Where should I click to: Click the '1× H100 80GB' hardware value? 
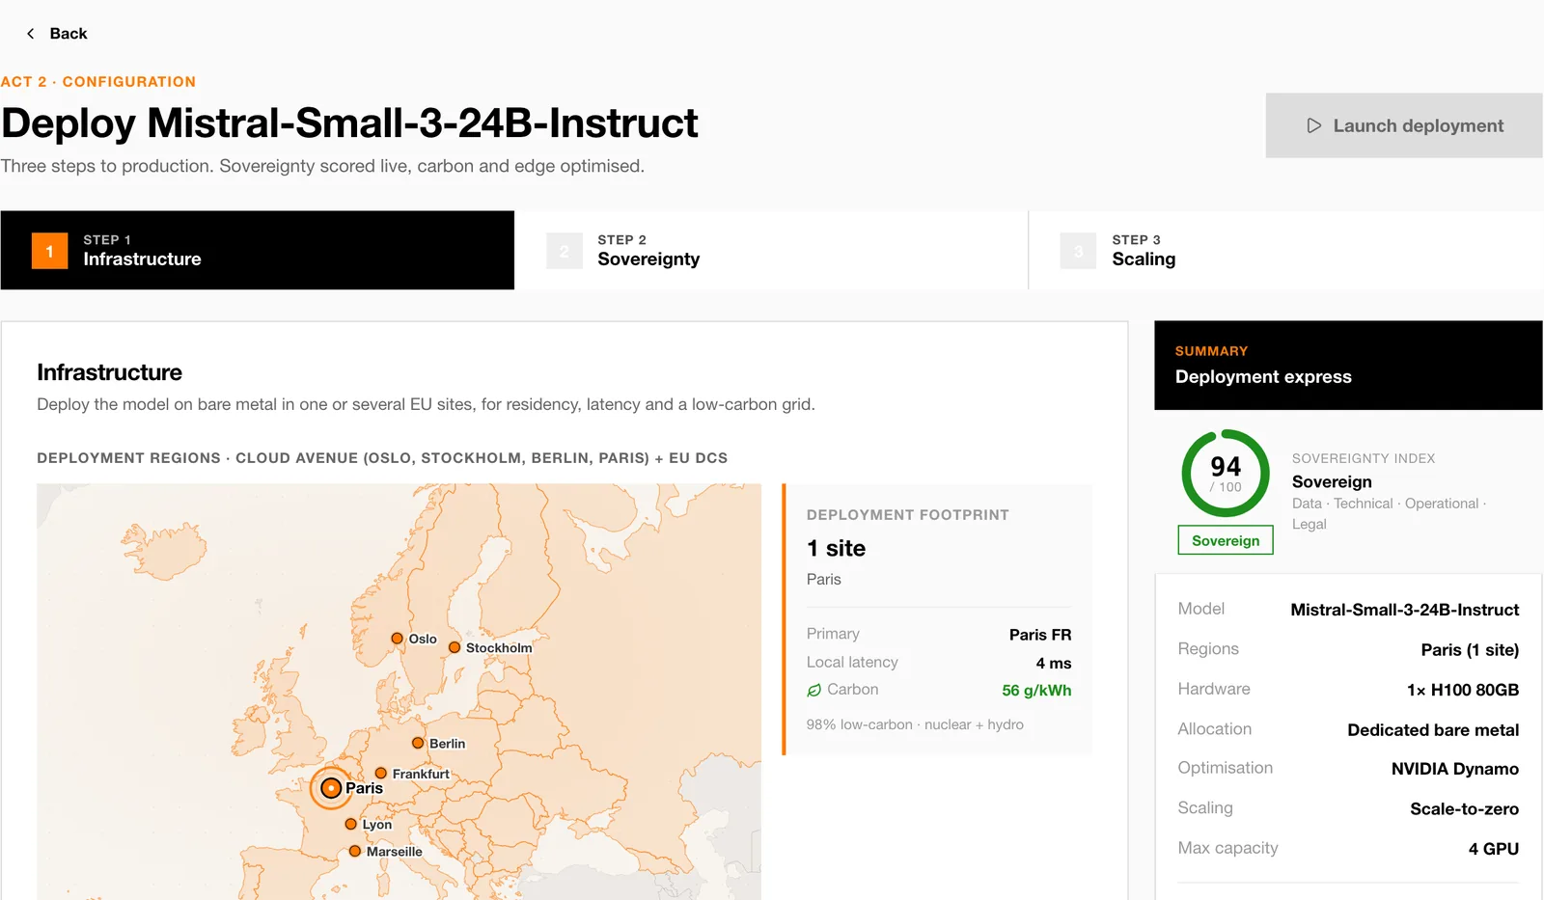[1463, 690]
